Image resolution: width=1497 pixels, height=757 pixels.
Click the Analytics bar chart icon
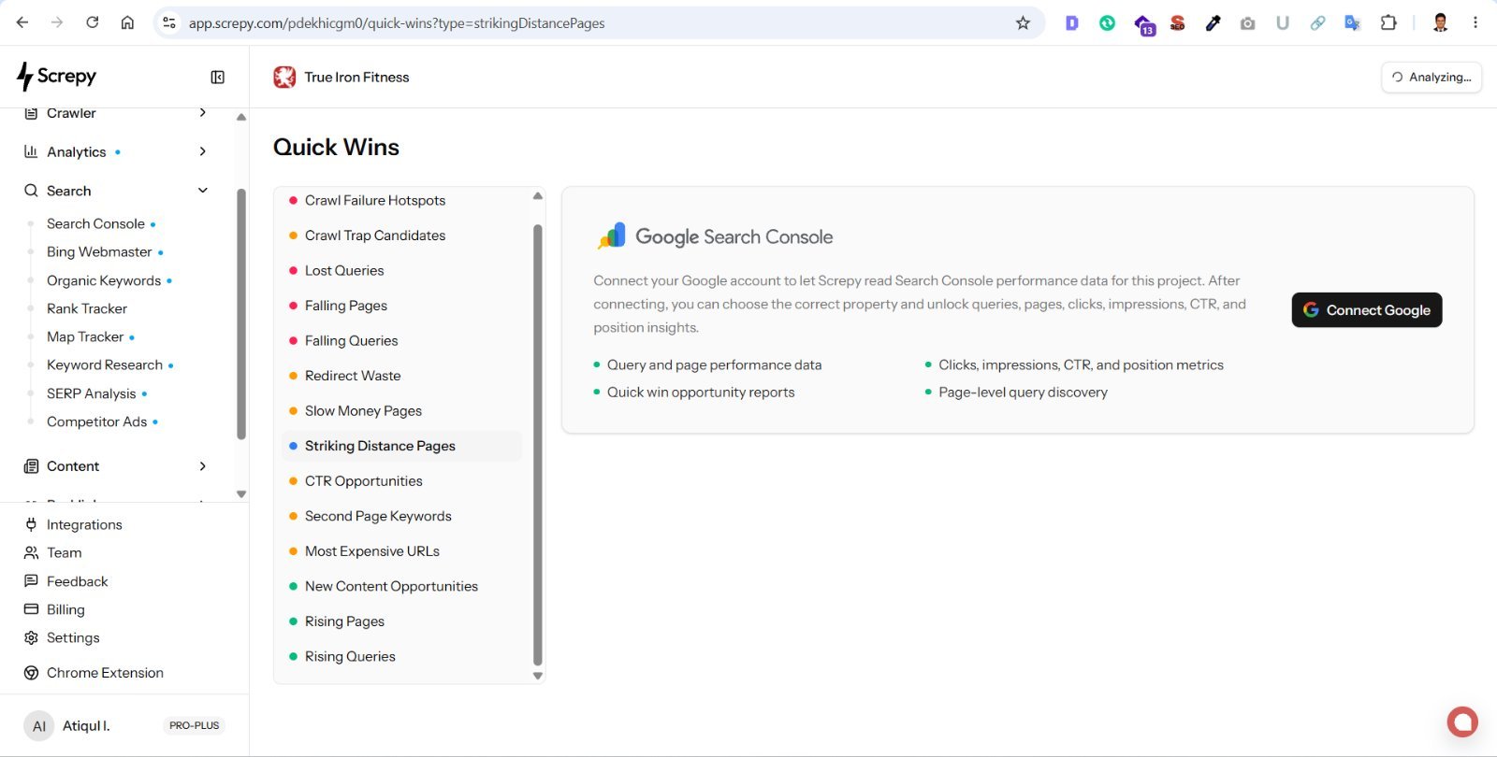click(31, 151)
